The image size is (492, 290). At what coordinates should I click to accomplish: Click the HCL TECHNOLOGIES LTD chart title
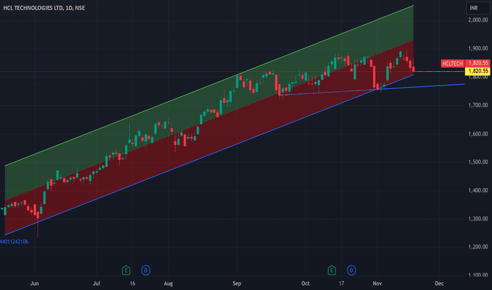point(44,8)
